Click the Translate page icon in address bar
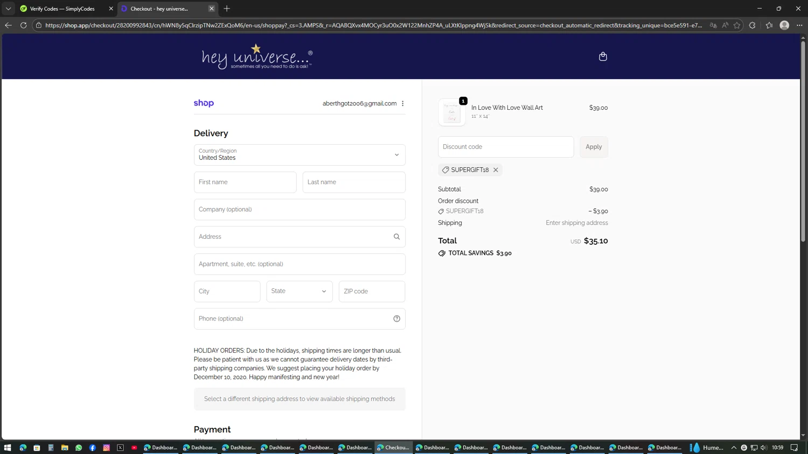Image resolution: width=808 pixels, height=454 pixels. [x=713, y=25]
